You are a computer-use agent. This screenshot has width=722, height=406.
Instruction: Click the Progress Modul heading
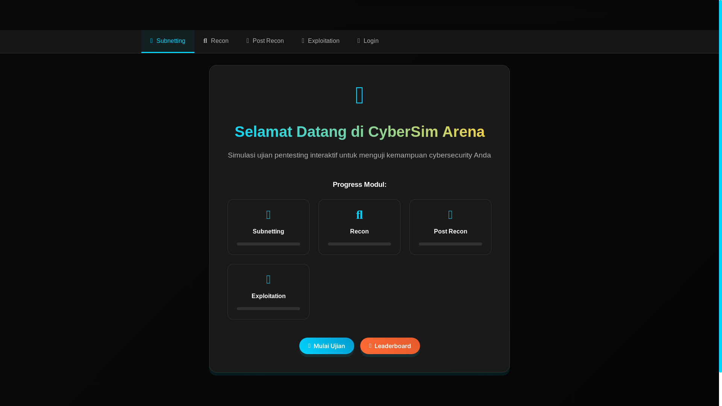[359, 185]
